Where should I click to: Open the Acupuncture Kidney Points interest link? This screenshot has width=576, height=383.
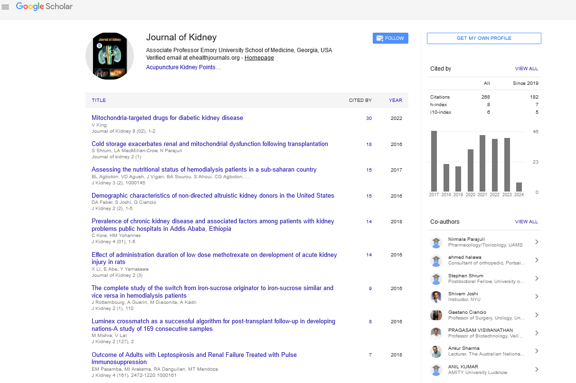point(183,67)
